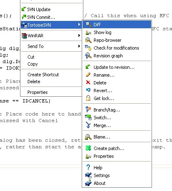This screenshot has width=172, height=191.
Task: Choose Switch... menu entry
Action: (x=117, y=118)
